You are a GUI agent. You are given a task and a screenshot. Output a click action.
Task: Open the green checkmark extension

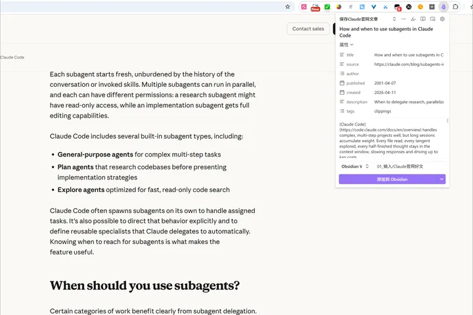tap(327, 7)
